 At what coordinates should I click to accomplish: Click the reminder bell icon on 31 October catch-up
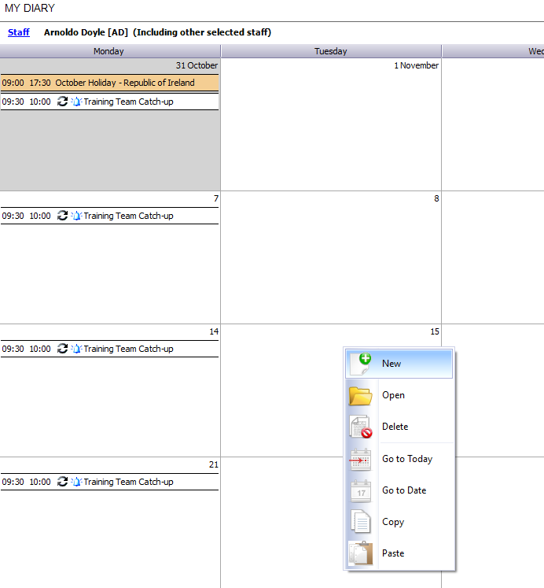point(76,102)
